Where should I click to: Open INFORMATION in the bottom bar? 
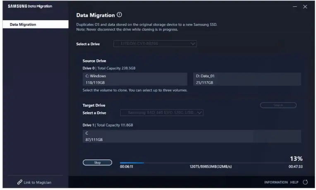click(276, 182)
